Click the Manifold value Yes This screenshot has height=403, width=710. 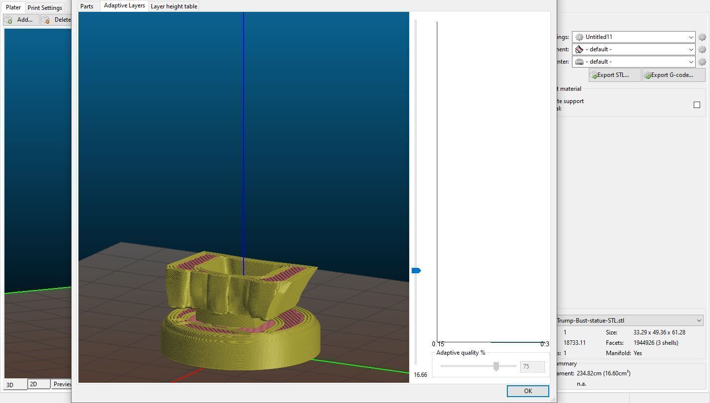638,353
